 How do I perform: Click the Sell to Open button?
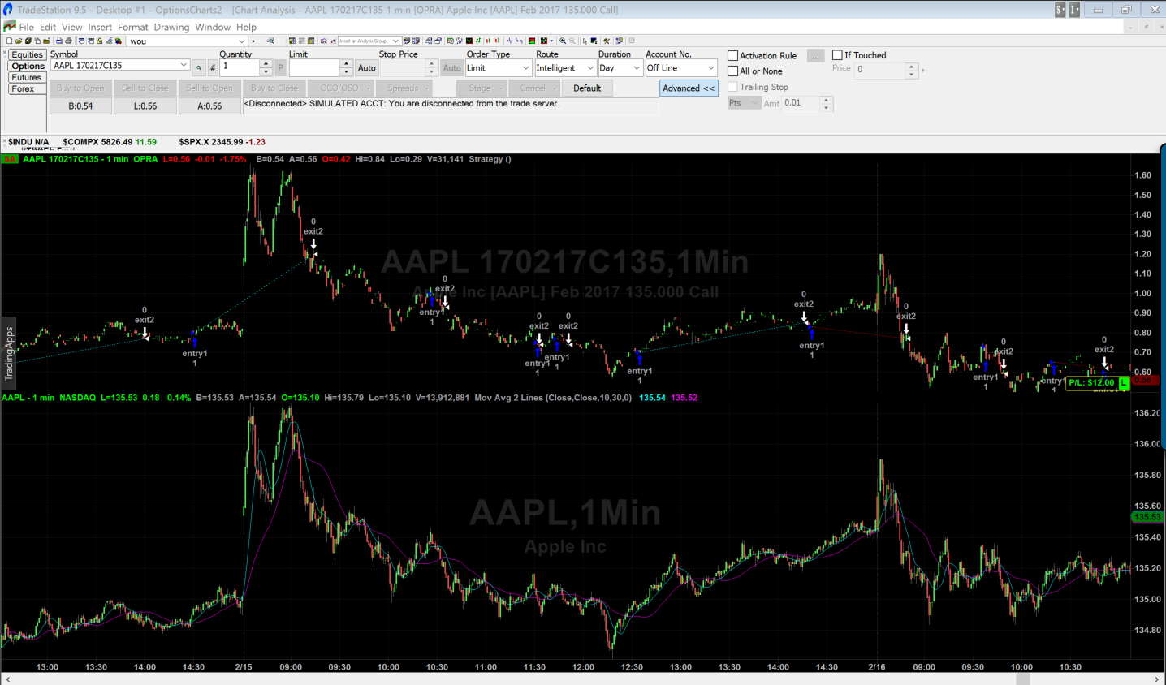pos(209,88)
